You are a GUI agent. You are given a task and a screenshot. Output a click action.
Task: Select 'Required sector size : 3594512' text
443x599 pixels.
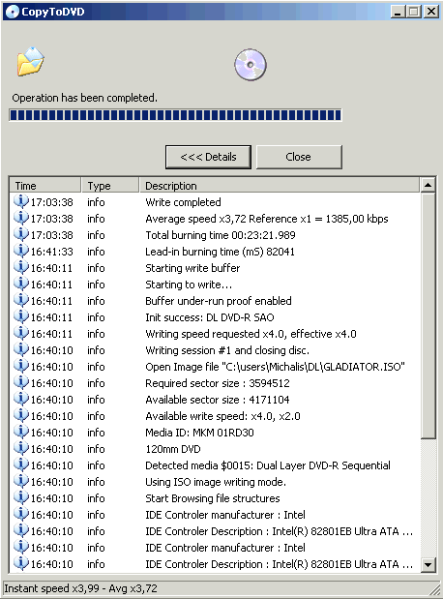pos(218,383)
